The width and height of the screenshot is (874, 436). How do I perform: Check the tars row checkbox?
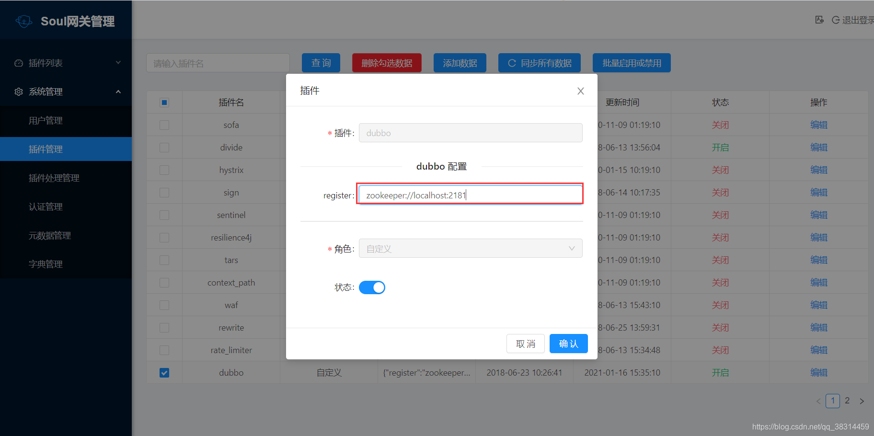coord(164,260)
